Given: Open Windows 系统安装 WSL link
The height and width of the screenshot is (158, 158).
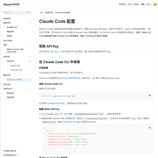Looking at the screenshot, I should [70, 78].
